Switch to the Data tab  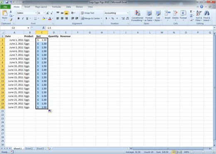(x=69, y=7)
